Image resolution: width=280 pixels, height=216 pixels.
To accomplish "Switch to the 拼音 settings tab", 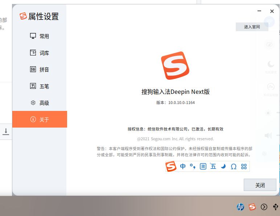I will [x=40, y=69].
